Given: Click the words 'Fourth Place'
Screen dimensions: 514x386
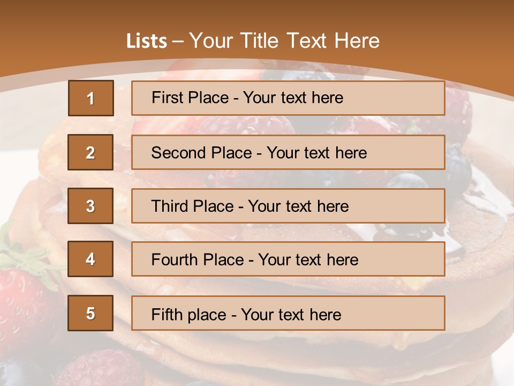Looking at the screenshot, I should [198, 259].
